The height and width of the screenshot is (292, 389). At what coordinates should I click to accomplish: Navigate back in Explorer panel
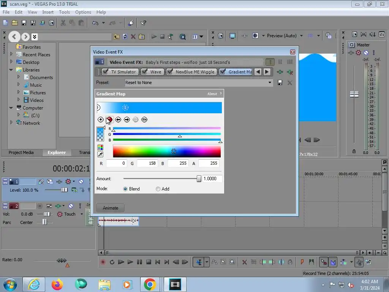coord(14,37)
